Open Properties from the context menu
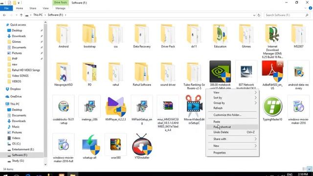 pos(232,153)
